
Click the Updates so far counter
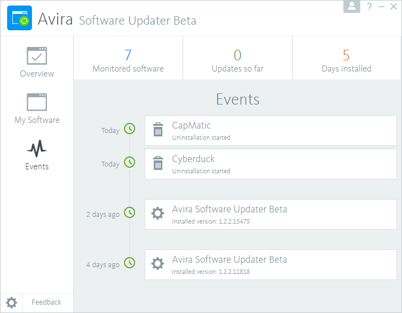click(237, 60)
